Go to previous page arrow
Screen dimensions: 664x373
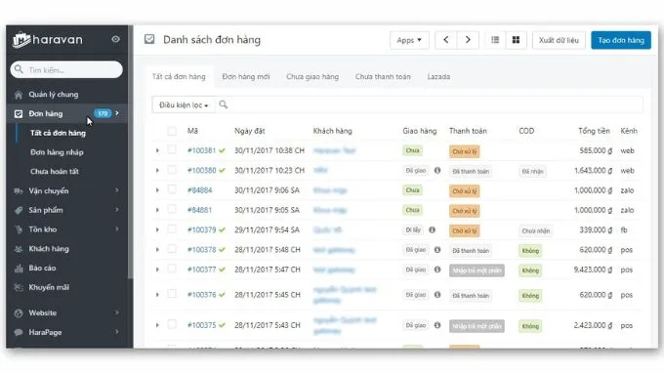pyautogui.click(x=446, y=40)
